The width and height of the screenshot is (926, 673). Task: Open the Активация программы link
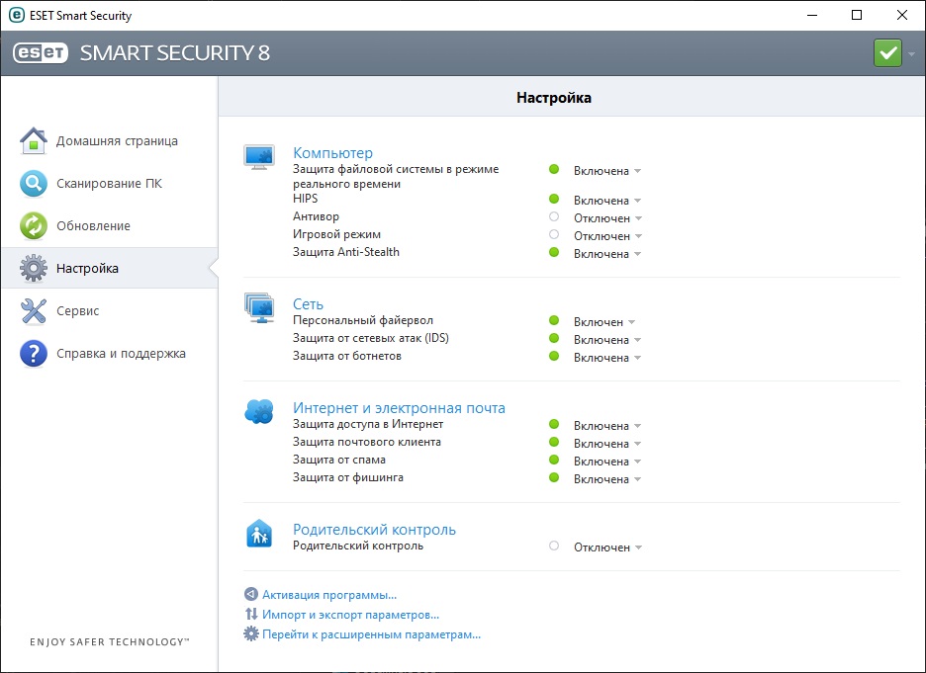(328, 595)
